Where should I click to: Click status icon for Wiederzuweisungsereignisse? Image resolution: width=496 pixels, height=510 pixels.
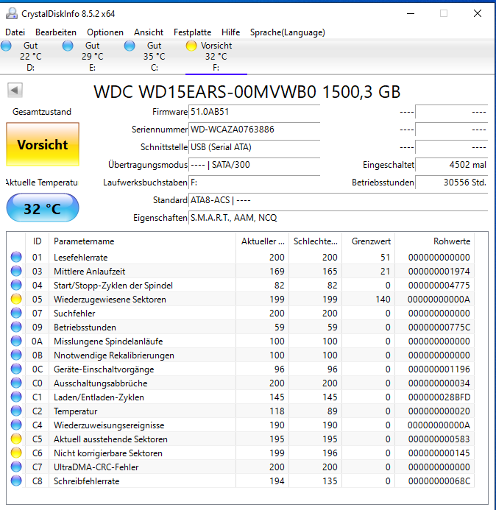pos(16,425)
